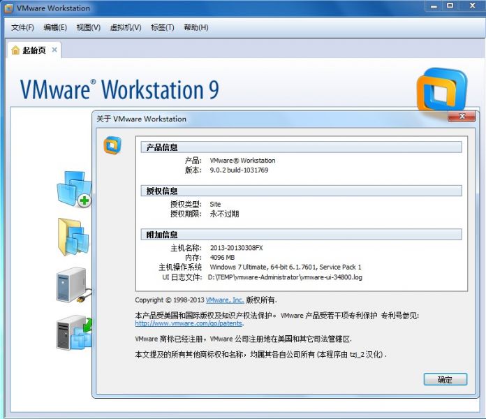Open the 帮助(H) menu

click(x=196, y=27)
